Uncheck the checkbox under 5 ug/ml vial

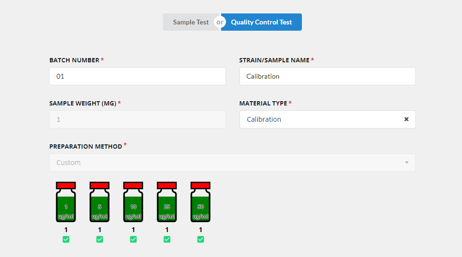coord(100,239)
